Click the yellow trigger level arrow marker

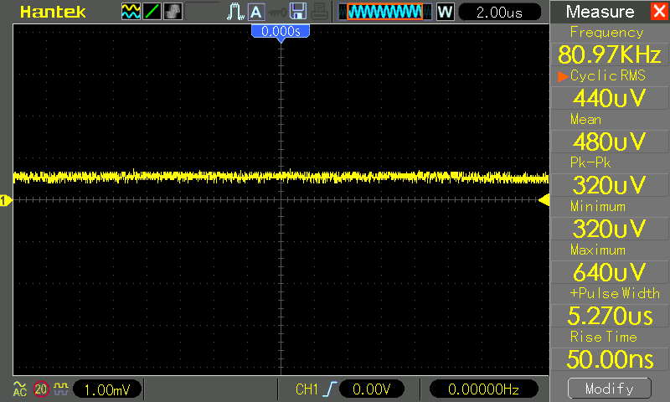pos(544,200)
